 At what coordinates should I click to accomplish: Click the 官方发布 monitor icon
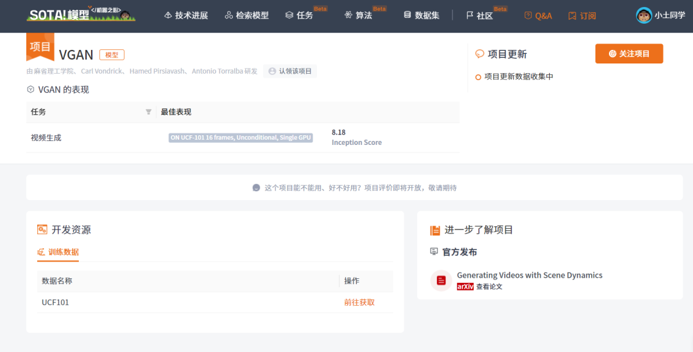[x=434, y=252]
